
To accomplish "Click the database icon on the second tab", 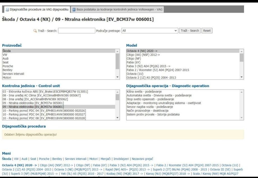I will tap(74, 10).
